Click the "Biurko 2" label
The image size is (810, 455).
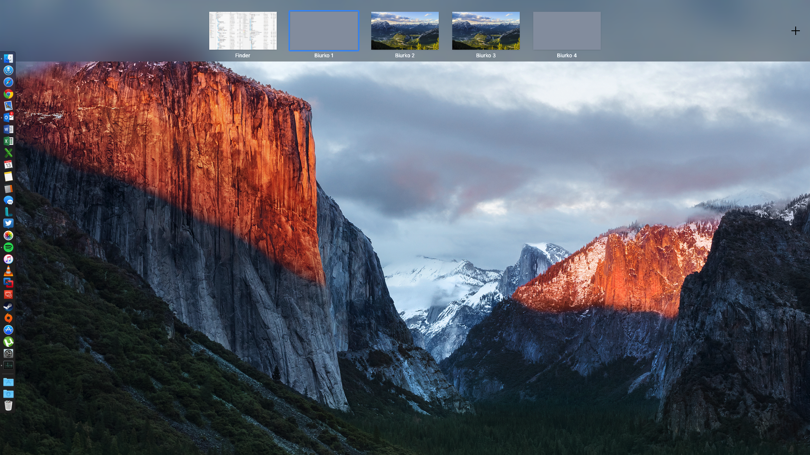point(405,56)
